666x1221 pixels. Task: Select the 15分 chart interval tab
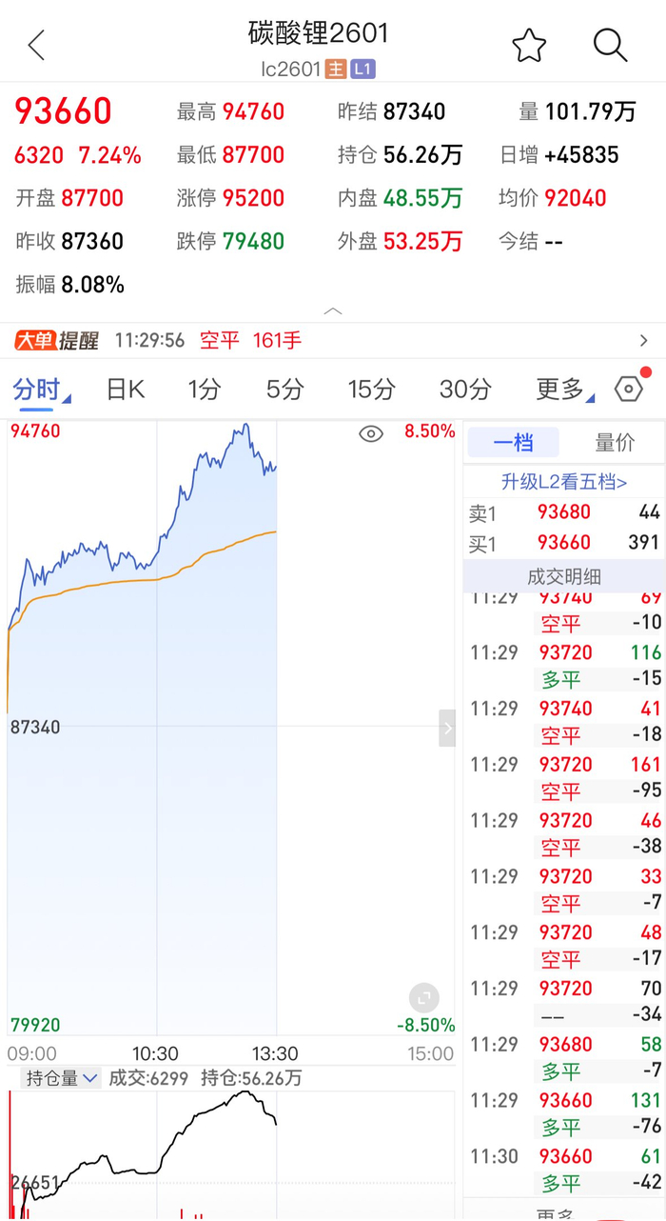371,389
